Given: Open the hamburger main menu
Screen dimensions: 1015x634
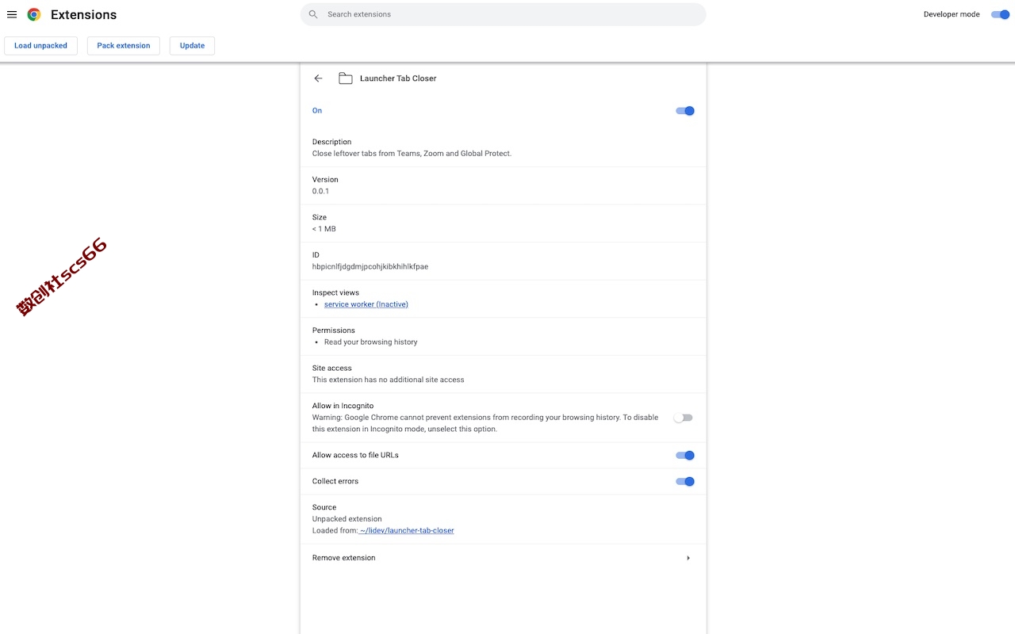Looking at the screenshot, I should coord(12,14).
